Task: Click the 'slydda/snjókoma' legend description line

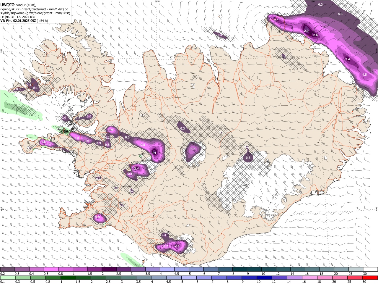Action: pos(35,13)
